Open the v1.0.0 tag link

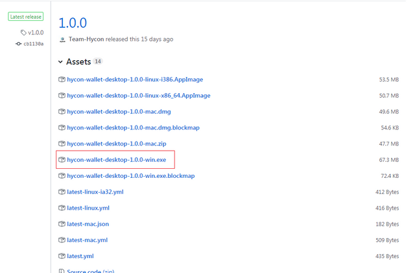(x=36, y=32)
